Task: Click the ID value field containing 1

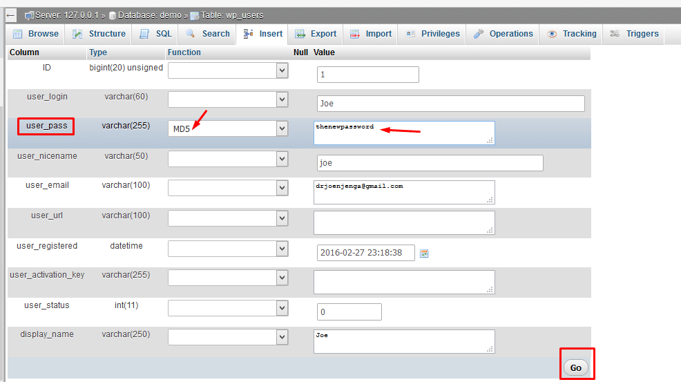Action: tap(368, 75)
